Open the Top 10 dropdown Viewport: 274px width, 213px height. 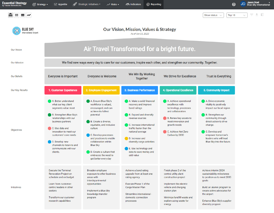[x=237, y=15]
